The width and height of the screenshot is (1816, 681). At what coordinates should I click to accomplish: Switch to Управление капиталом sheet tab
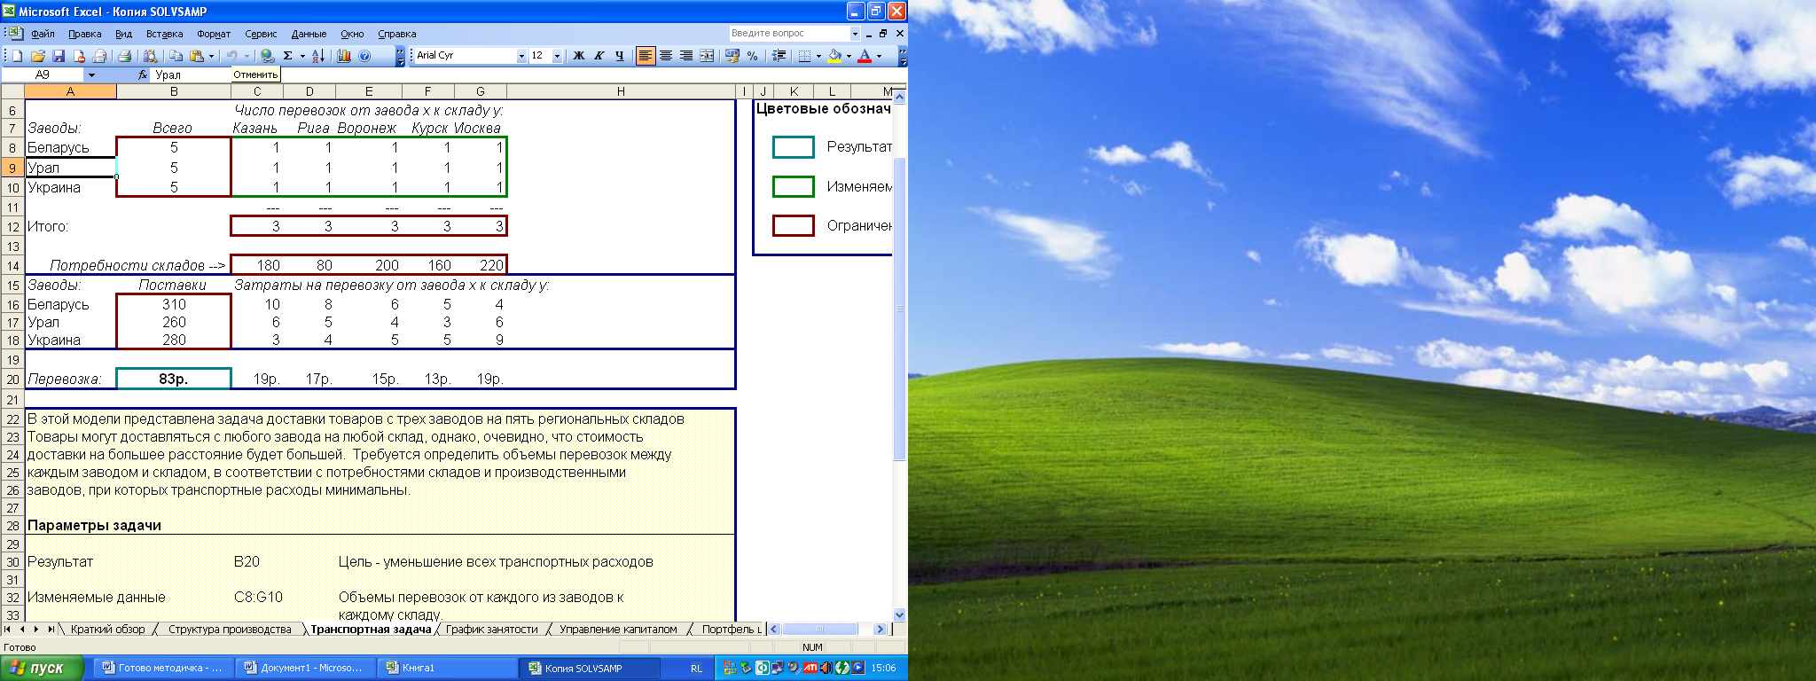coord(618,630)
